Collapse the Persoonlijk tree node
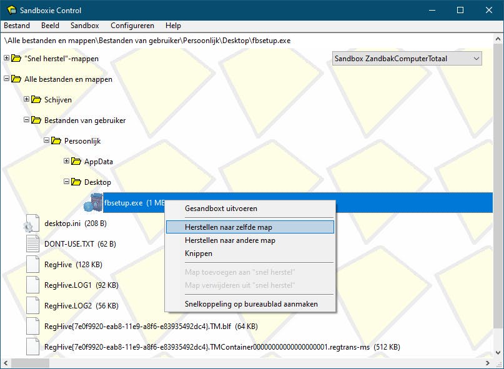Viewport: 504px width, 369px height. pos(46,140)
